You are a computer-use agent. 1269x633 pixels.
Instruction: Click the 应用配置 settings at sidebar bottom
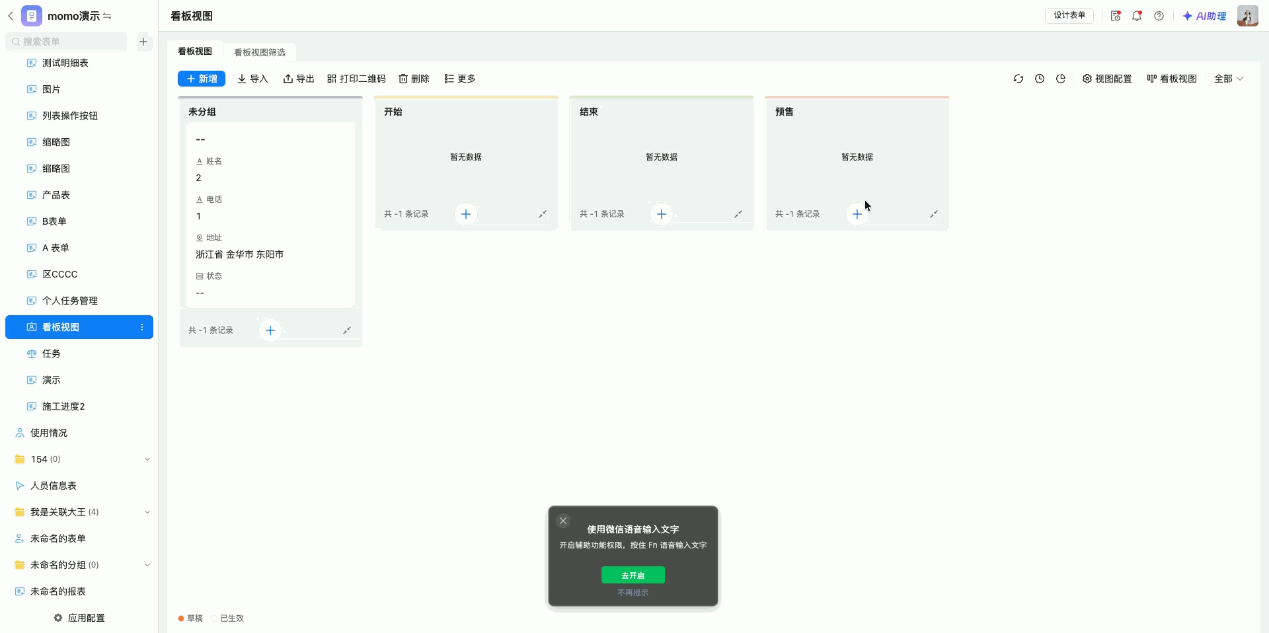click(x=79, y=618)
